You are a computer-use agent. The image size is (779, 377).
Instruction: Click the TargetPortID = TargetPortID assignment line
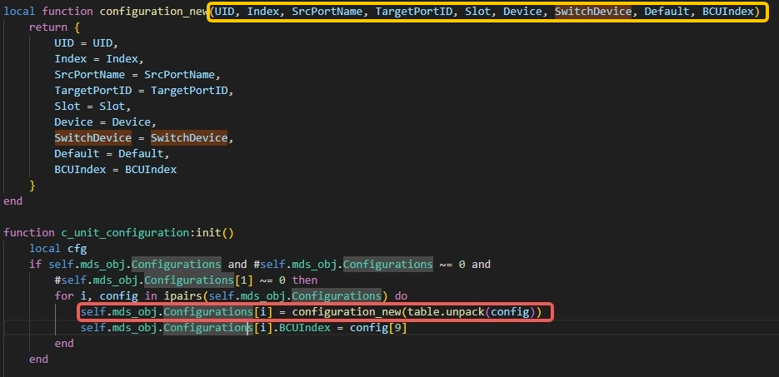tap(143, 91)
